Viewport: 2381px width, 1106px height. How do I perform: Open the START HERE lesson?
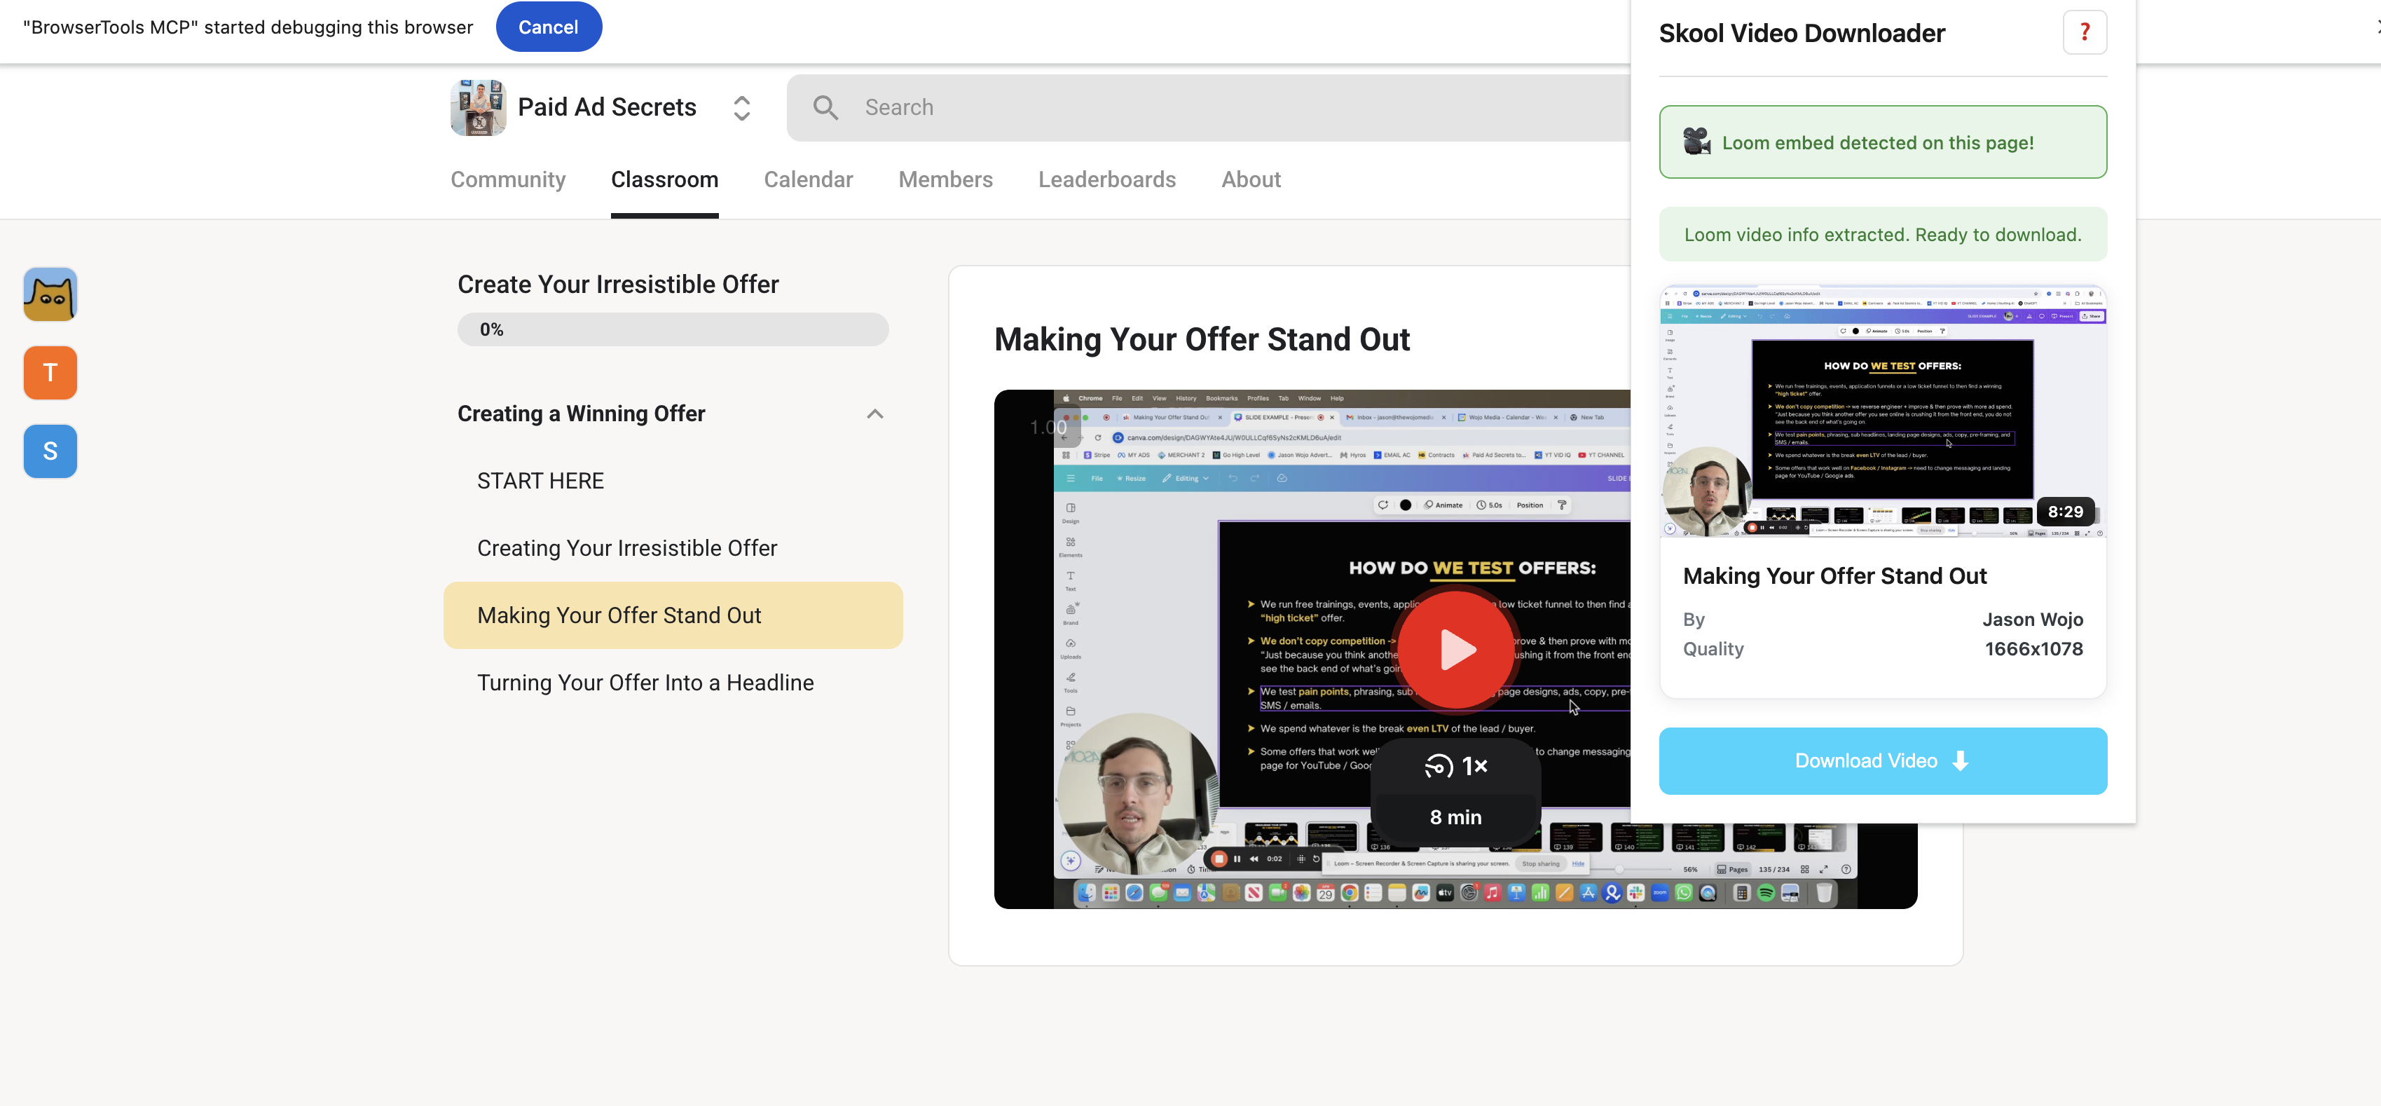[x=540, y=481]
